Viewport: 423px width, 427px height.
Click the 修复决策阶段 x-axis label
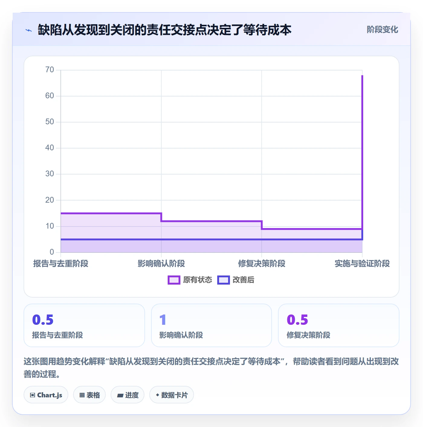coord(262,263)
